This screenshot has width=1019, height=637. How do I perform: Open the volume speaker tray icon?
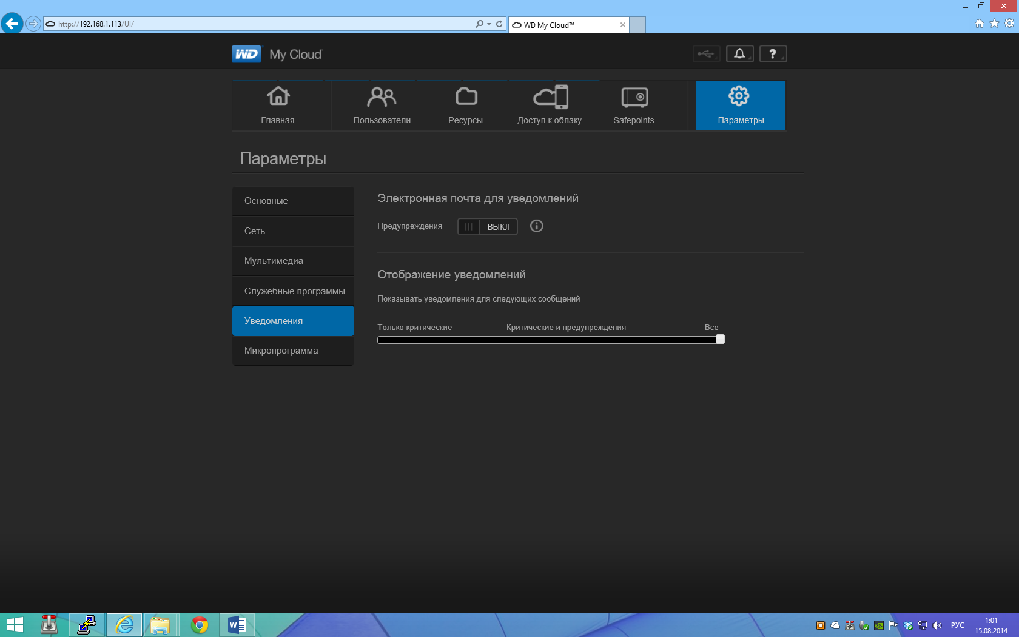click(x=937, y=625)
